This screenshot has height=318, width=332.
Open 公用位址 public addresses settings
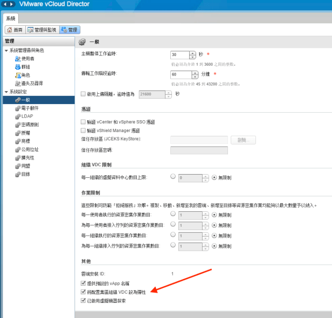click(x=30, y=149)
